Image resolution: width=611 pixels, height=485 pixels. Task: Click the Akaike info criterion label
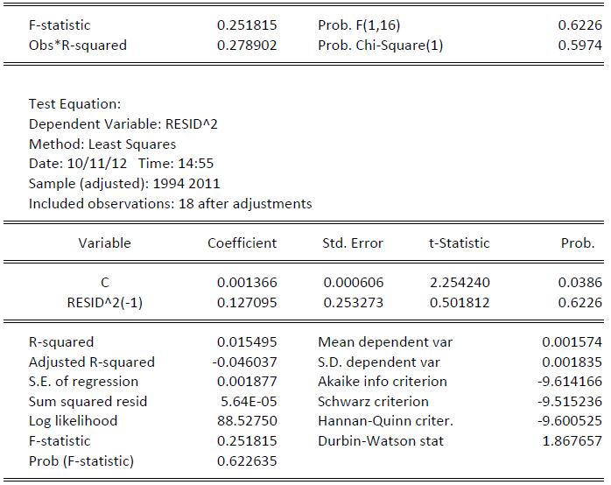383,382
